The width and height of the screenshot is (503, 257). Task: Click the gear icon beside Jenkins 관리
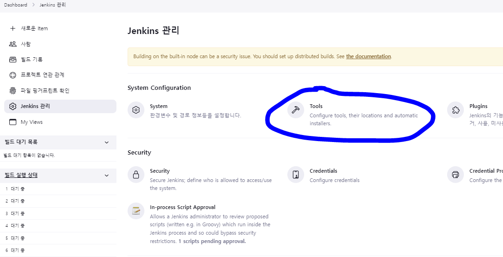tap(13, 106)
